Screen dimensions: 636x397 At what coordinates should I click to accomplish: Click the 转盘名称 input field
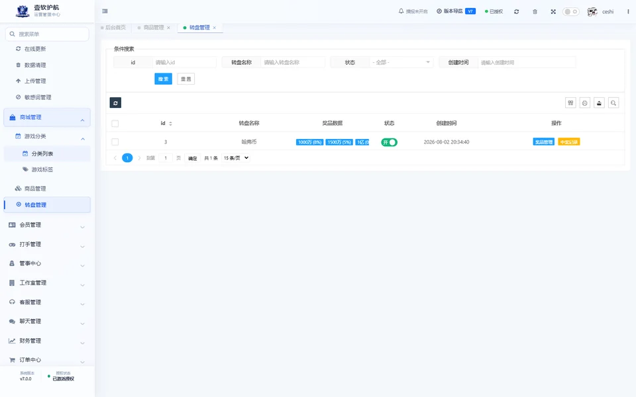click(292, 62)
